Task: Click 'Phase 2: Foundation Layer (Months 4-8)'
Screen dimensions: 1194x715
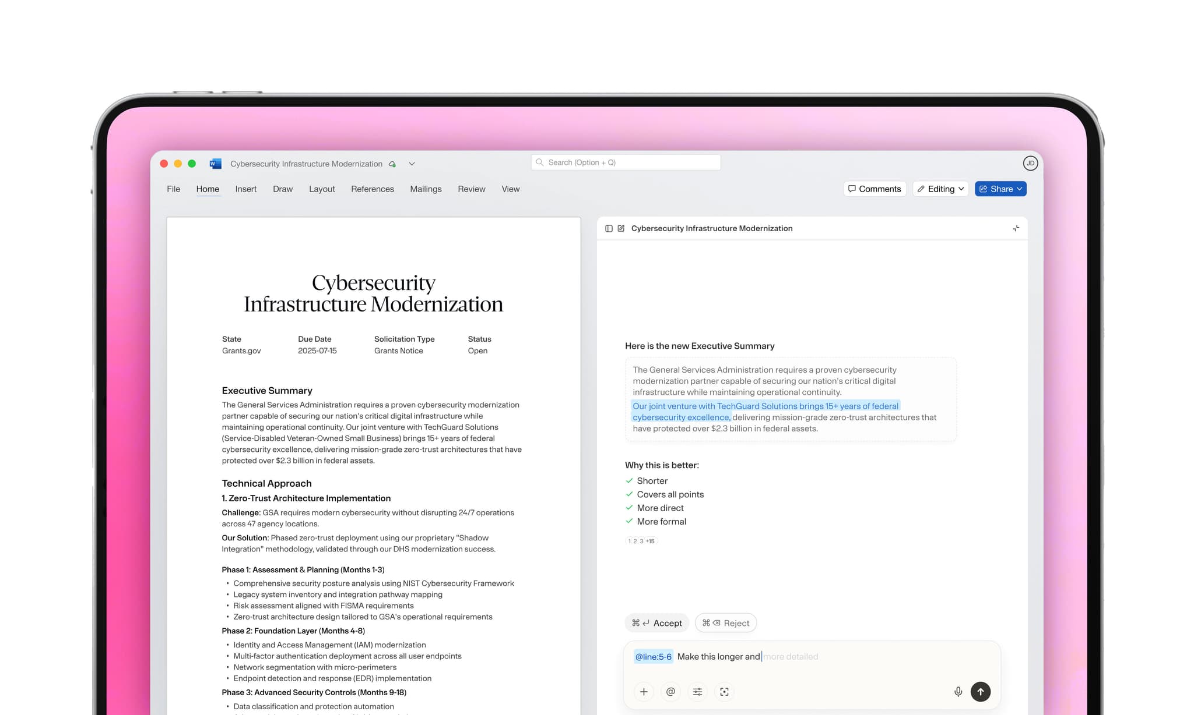Action: [293, 631]
